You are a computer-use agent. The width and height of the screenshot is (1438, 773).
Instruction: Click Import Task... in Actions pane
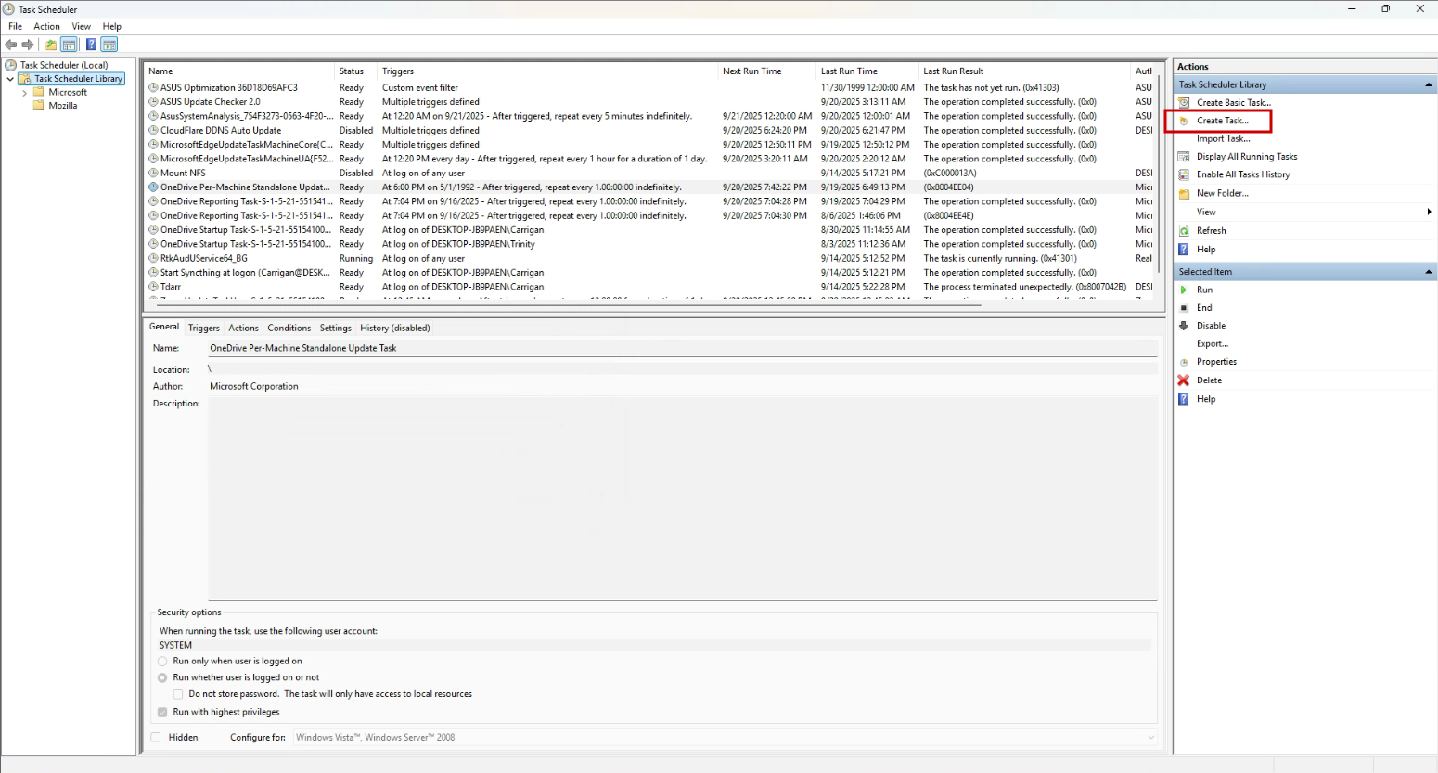(1223, 139)
